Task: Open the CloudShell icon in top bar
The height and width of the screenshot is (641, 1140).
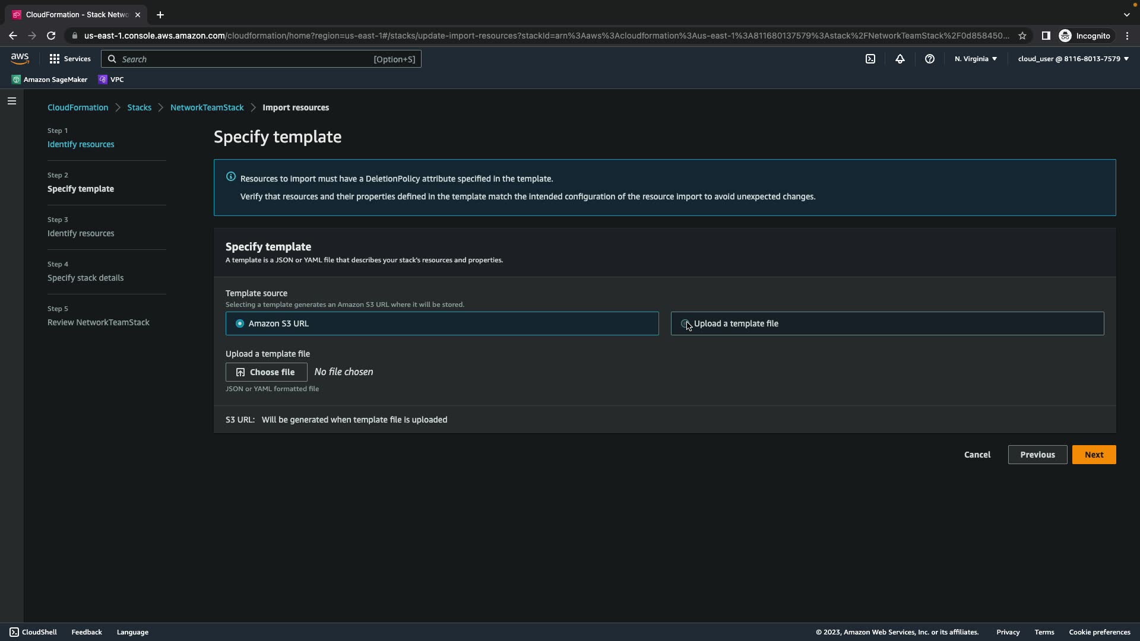Action: 870,59
